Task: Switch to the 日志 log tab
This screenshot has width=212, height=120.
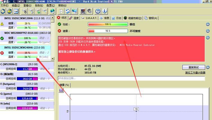Action: coord(116,18)
